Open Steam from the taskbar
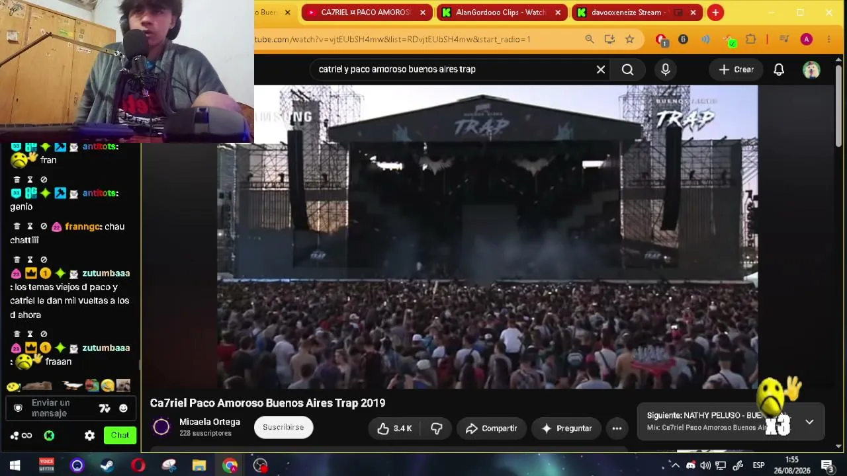 coord(107,465)
